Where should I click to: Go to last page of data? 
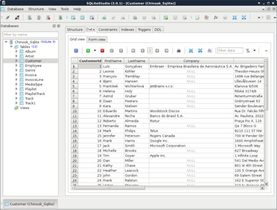(x=166, y=51)
